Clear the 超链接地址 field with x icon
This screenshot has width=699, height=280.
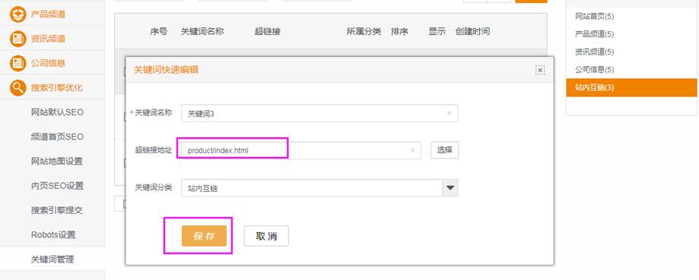412,151
